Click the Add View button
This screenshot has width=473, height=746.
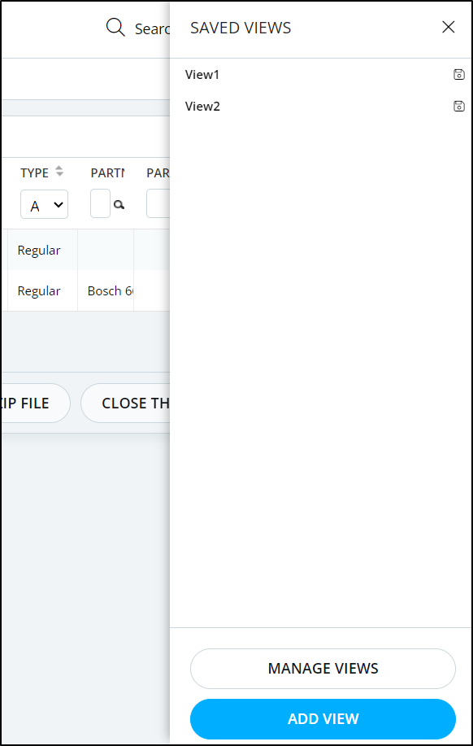tap(323, 719)
